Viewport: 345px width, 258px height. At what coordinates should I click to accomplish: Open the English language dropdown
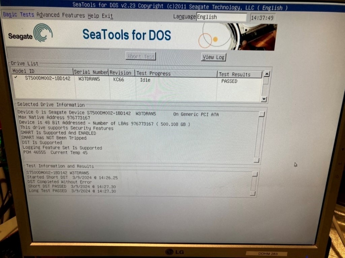click(221, 17)
